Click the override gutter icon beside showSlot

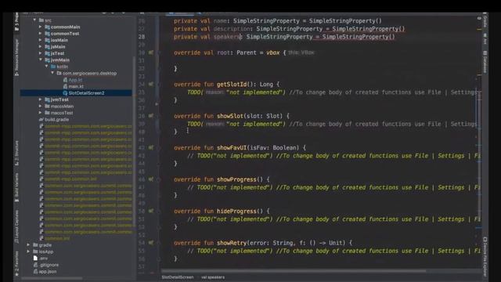(151, 116)
